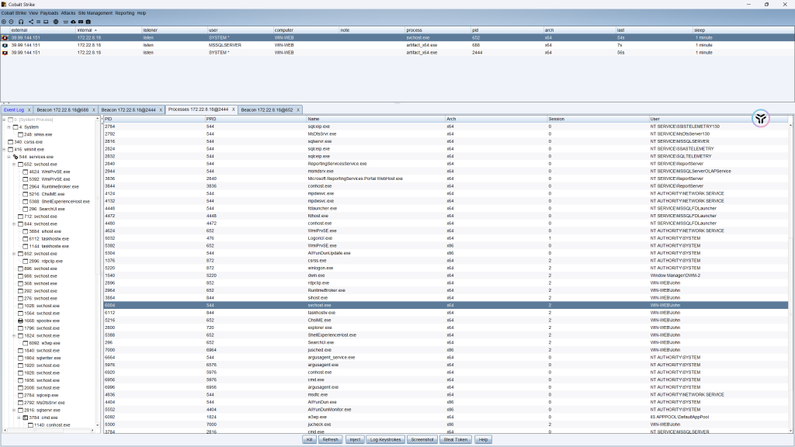Select the beacon icon for the svchost.exe session
This screenshot has width=795, height=447.
click(5, 37)
